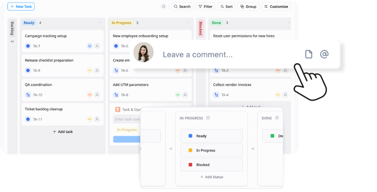Open the Done column more options menu

click(288, 22)
